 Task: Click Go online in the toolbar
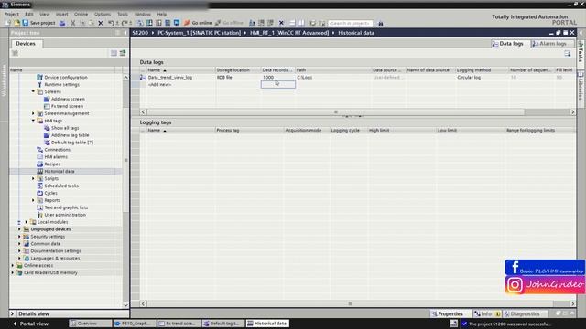click(198, 23)
